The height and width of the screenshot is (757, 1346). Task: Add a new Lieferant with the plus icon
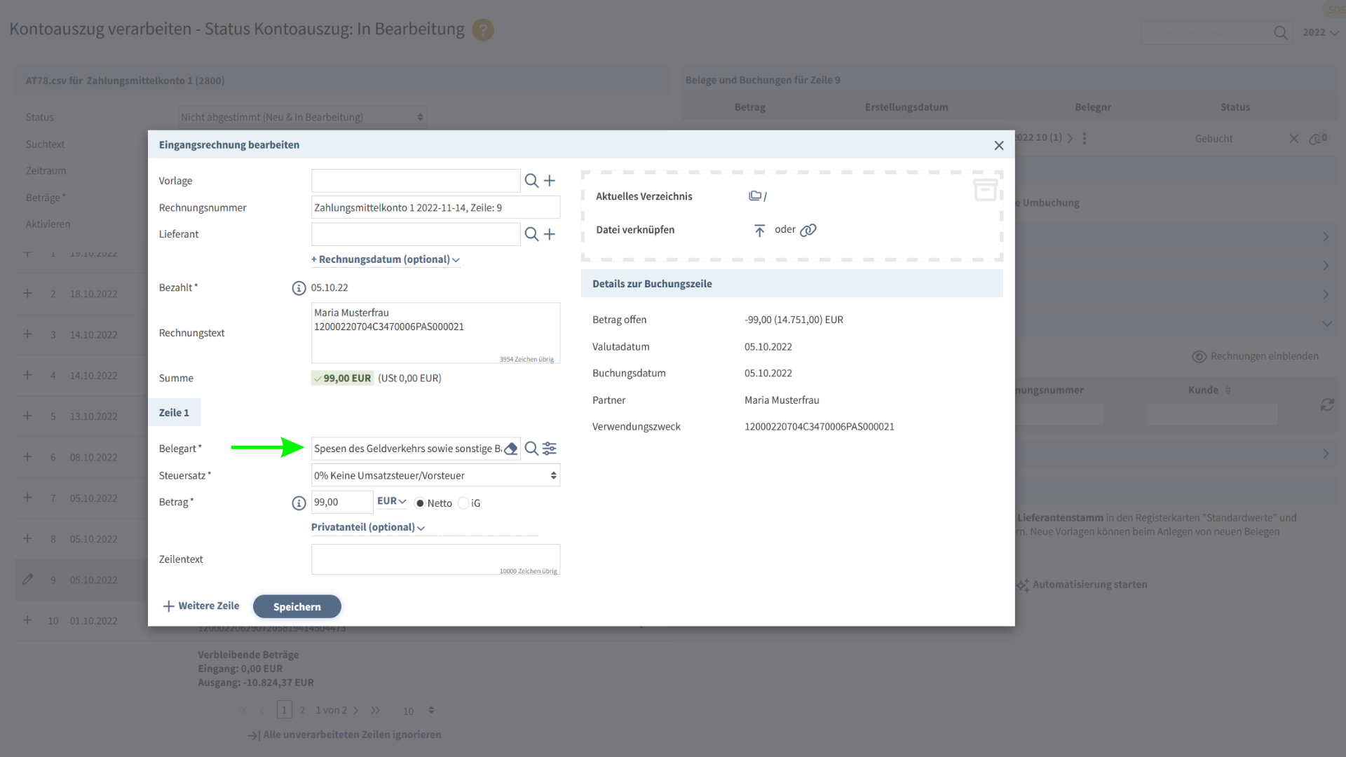coord(550,234)
